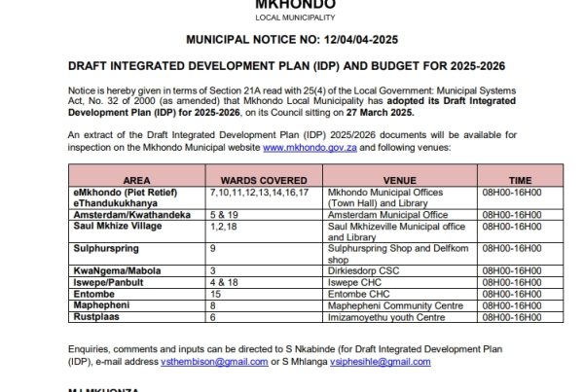Click the MUNICIPAL NOTICE NO: 12/04/04-2025 heading
Image resolution: width=584 pixels, height=392 pixels.
pos(292,40)
